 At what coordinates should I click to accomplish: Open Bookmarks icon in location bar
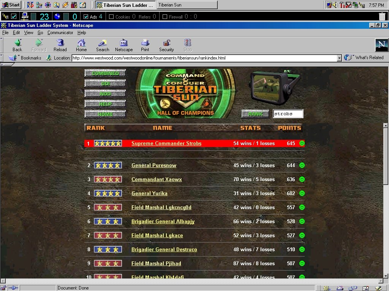click(13, 58)
